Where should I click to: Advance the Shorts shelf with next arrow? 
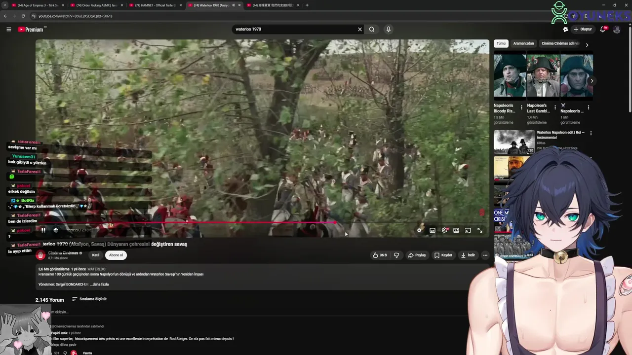[x=592, y=81]
